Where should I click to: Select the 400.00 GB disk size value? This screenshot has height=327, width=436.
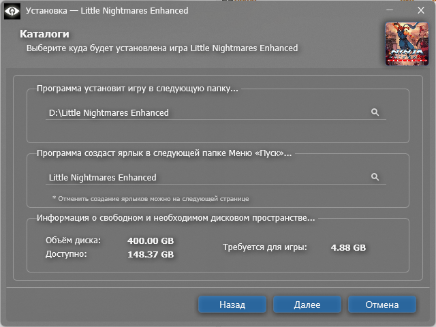tap(151, 240)
